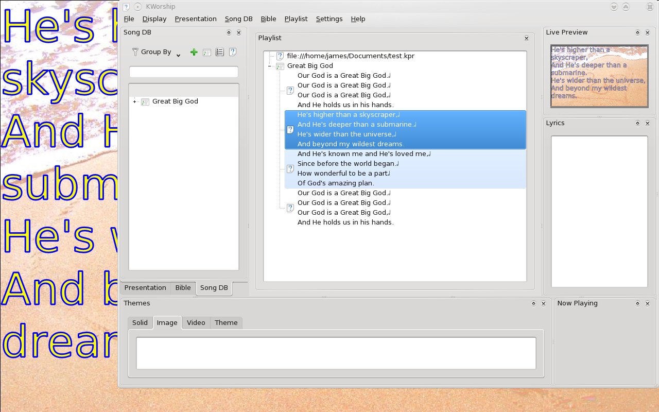This screenshot has width=659, height=412.
Task: Click the Song DB search input field
Action: pos(183,72)
